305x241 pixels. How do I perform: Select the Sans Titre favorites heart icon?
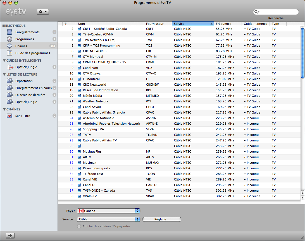9,116
